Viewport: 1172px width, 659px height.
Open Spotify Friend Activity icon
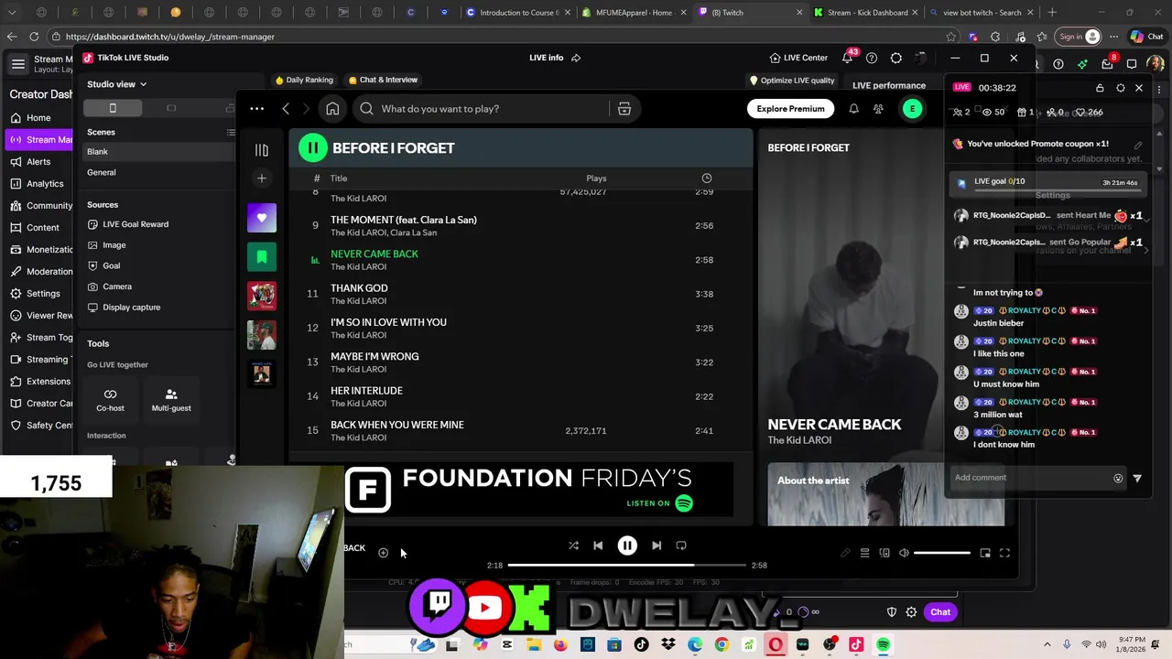click(878, 109)
